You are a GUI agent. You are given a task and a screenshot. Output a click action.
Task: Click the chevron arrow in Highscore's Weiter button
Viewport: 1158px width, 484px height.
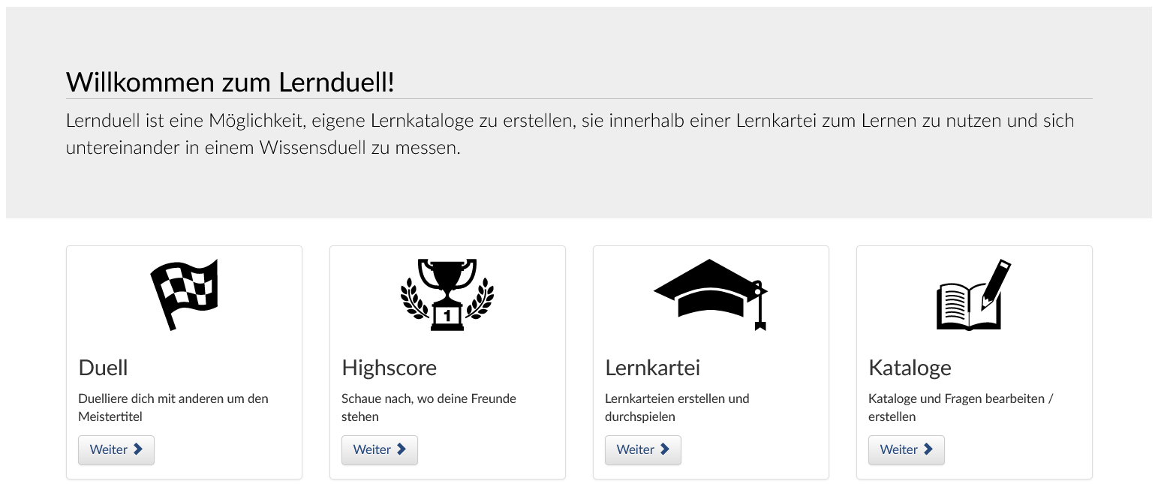[x=402, y=449]
